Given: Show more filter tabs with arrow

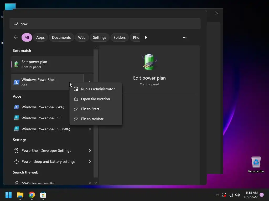Looking at the screenshot, I should (146, 37).
